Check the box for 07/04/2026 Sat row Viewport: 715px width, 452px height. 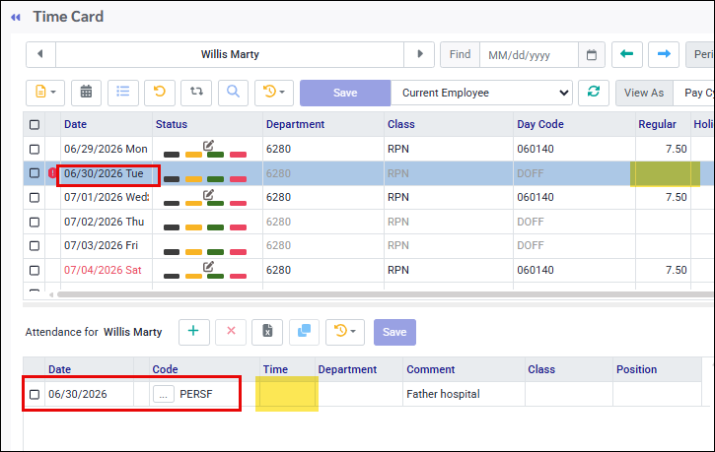coord(35,271)
